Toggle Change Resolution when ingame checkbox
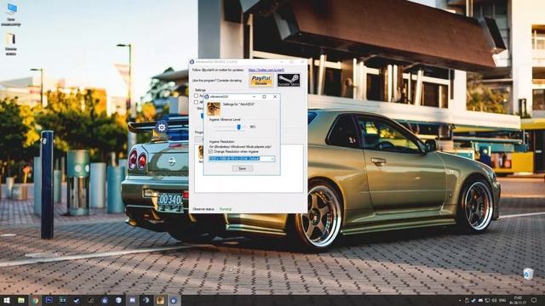The width and height of the screenshot is (545, 306). [x=210, y=151]
